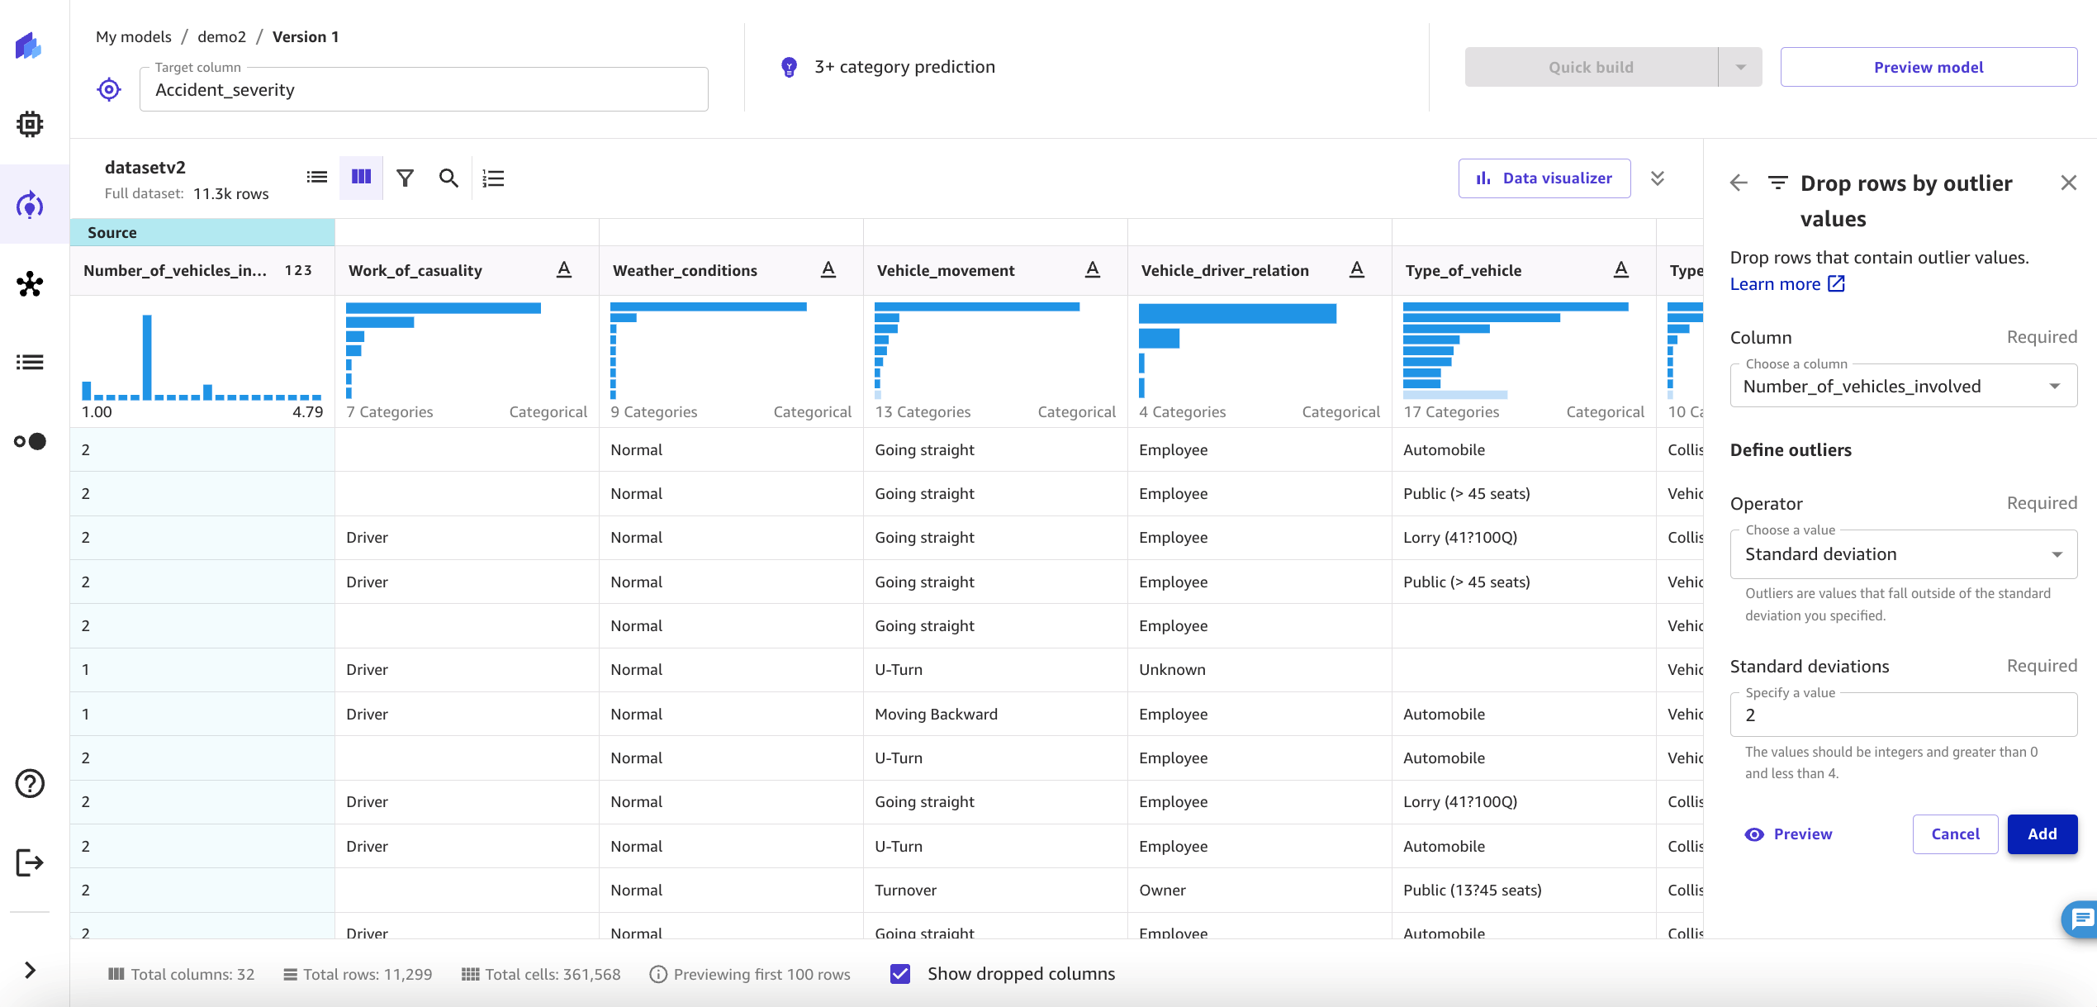Screen dimensions: 2097x1007
Task: Click the Add button
Action: coord(2042,834)
